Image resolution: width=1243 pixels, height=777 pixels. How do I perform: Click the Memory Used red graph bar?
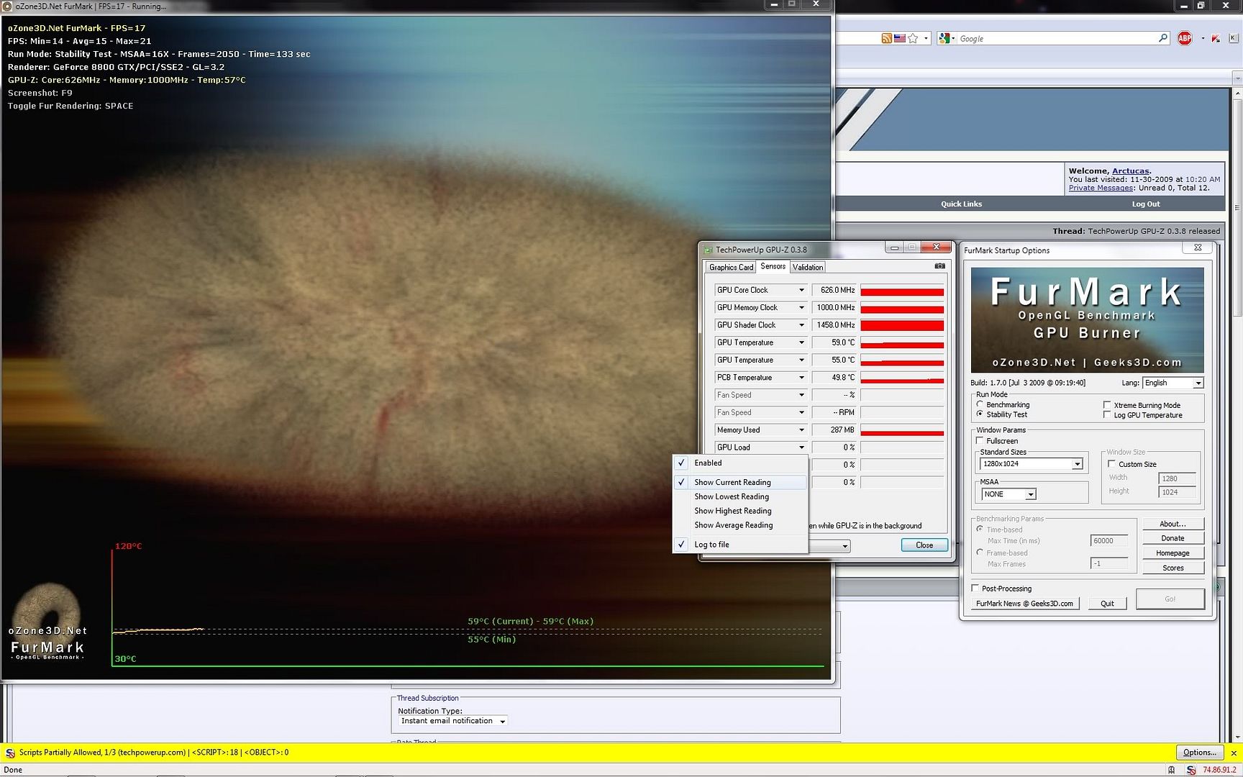(902, 430)
